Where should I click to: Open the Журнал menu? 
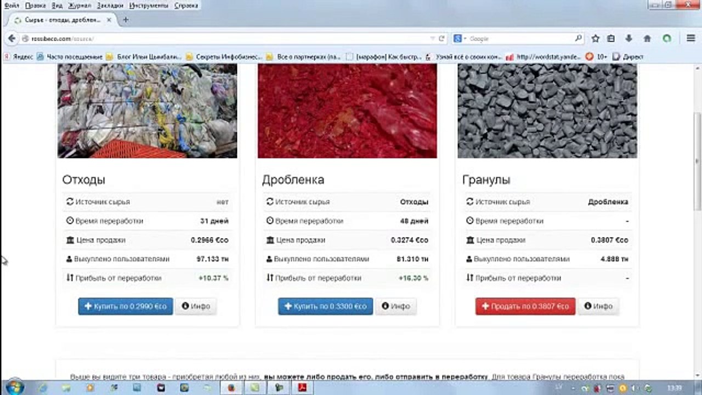[80, 5]
